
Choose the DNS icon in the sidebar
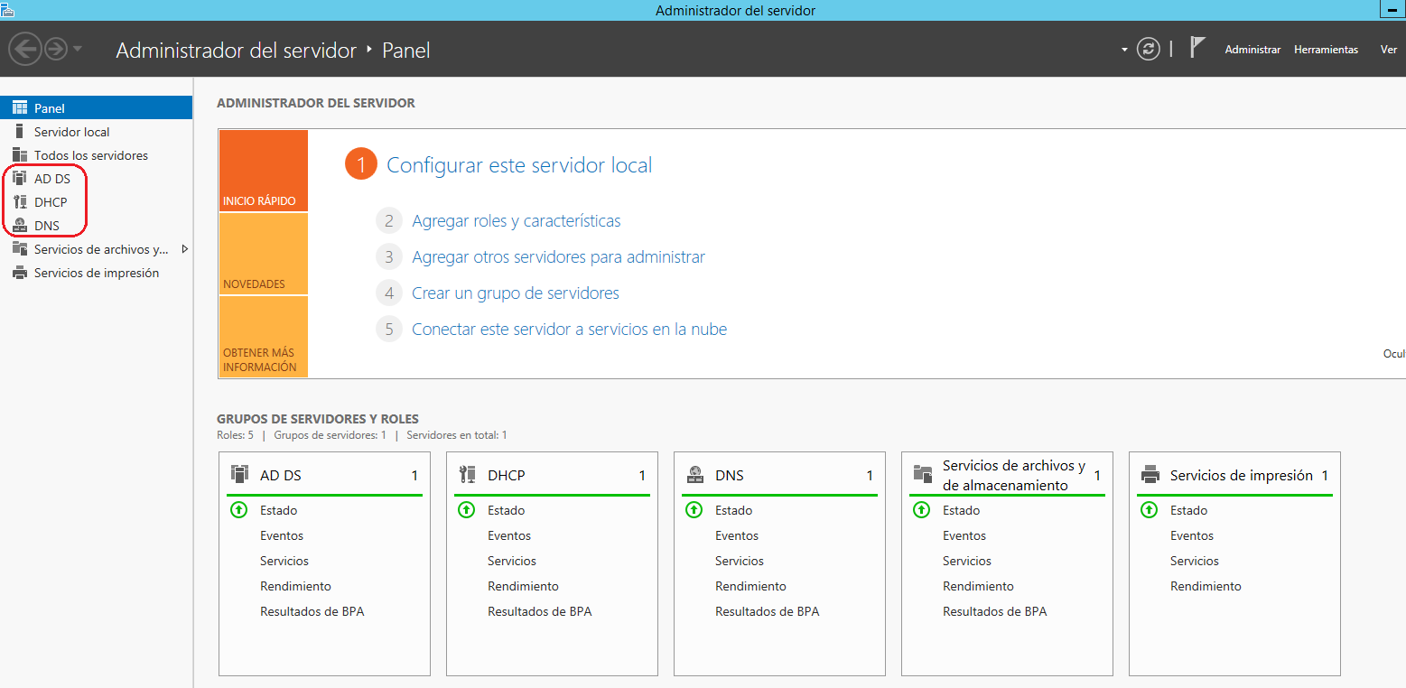[x=20, y=226]
